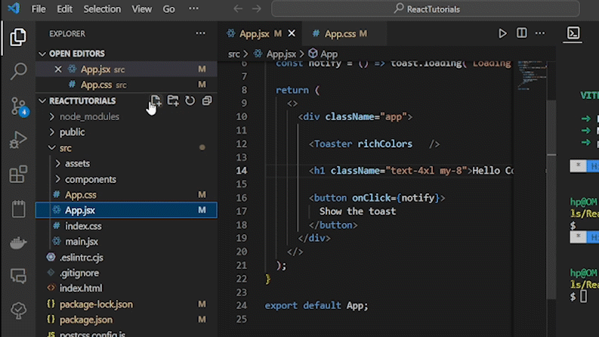Open .gitignore file
This screenshot has width=599, height=337.
tap(126, 273)
